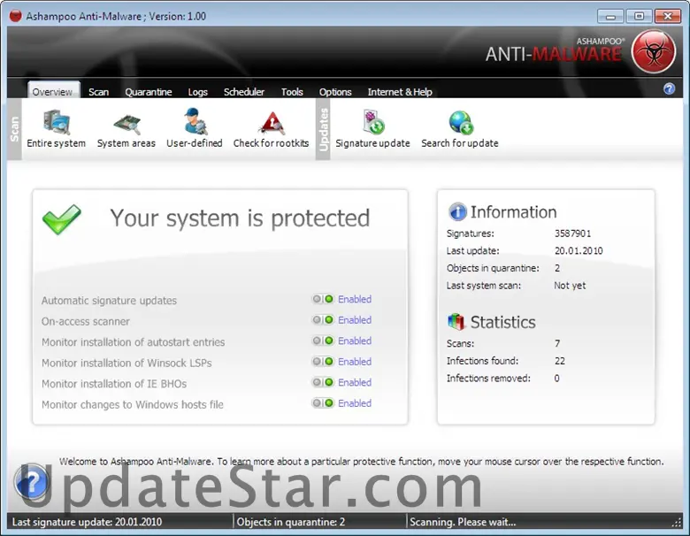This screenshot has width=690, height=536.
Task: Open the Options tab
Action: (335, 91)
